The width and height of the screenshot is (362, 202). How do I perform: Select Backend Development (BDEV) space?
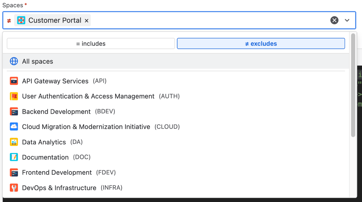pyautogui.click(x=176, y=112)
